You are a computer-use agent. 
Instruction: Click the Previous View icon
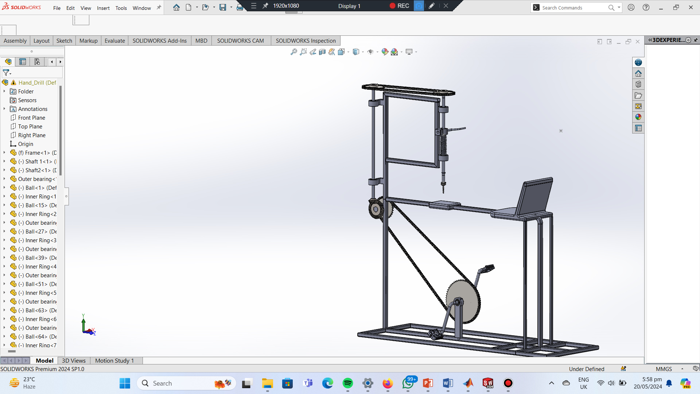point(313,52)
